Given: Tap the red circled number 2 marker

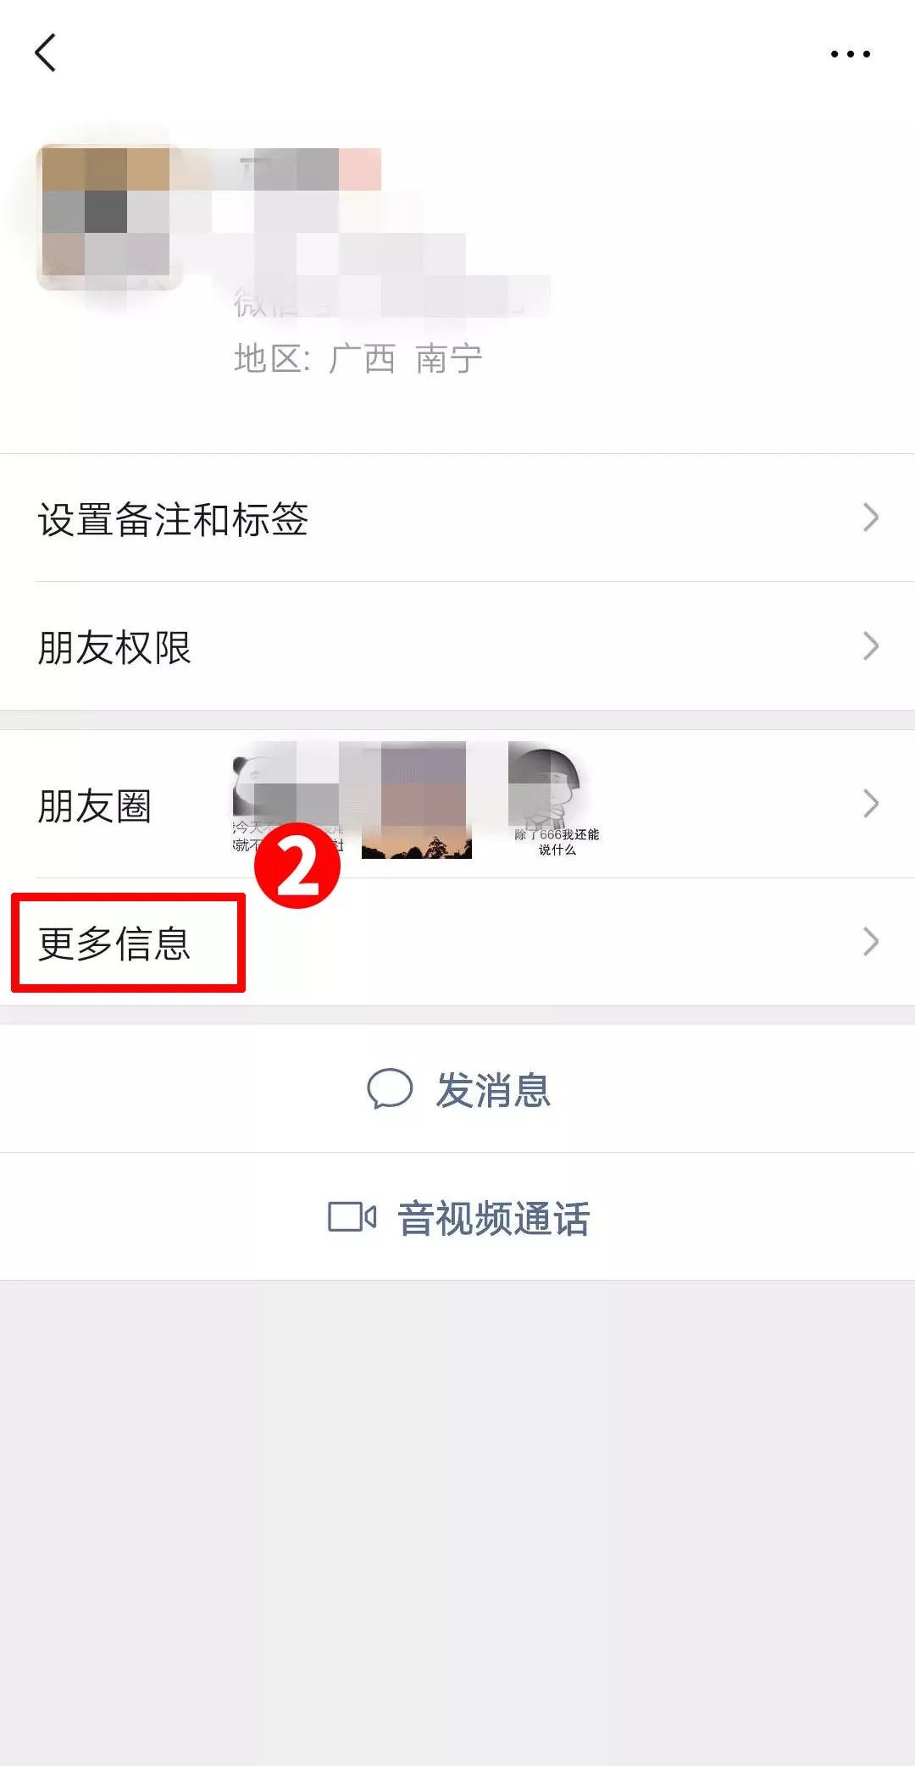Looking at the screenshot, I should coord(297,866).
